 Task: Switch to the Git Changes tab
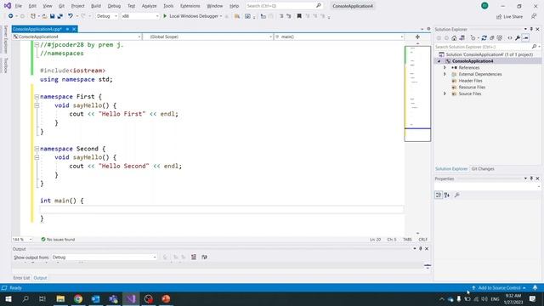[483, 169]
